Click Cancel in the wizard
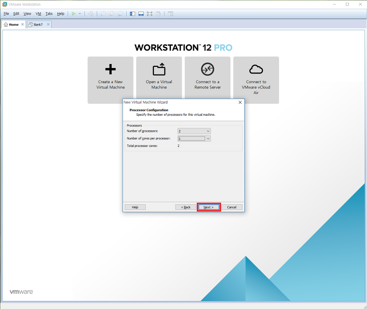This screenshot has width=367, height=309. [x=232, y=207]
